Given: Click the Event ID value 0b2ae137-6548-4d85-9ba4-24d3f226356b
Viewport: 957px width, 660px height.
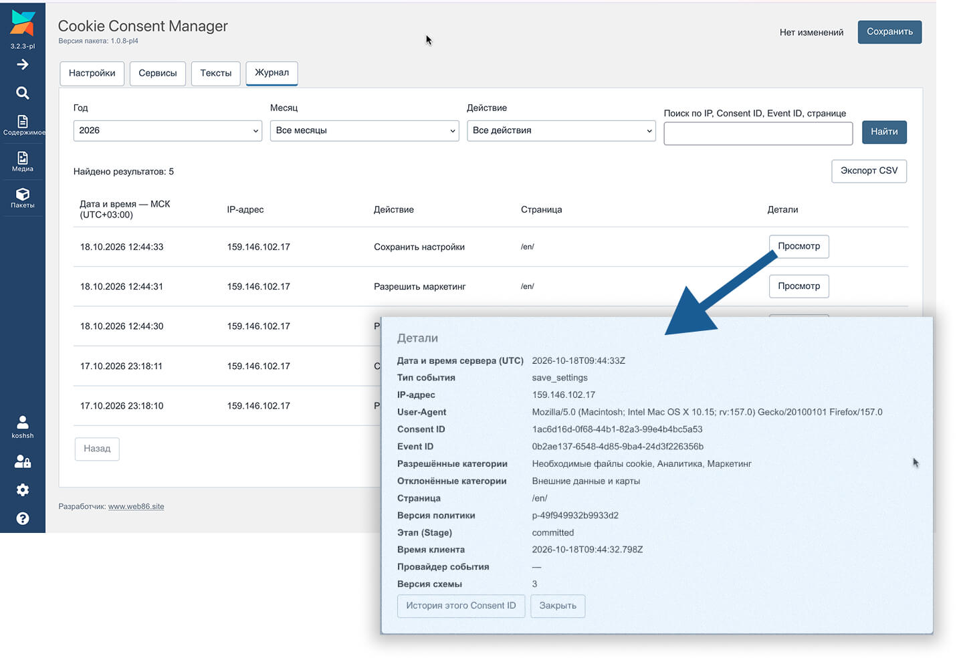Looking at the screenshot, I should point(618,447).
